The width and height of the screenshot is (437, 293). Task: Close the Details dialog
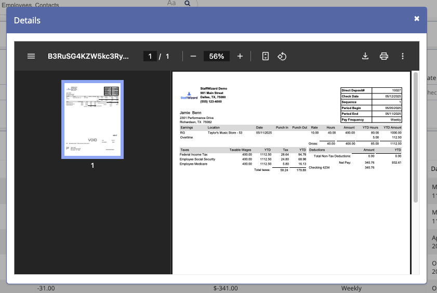tap(417, 19)
